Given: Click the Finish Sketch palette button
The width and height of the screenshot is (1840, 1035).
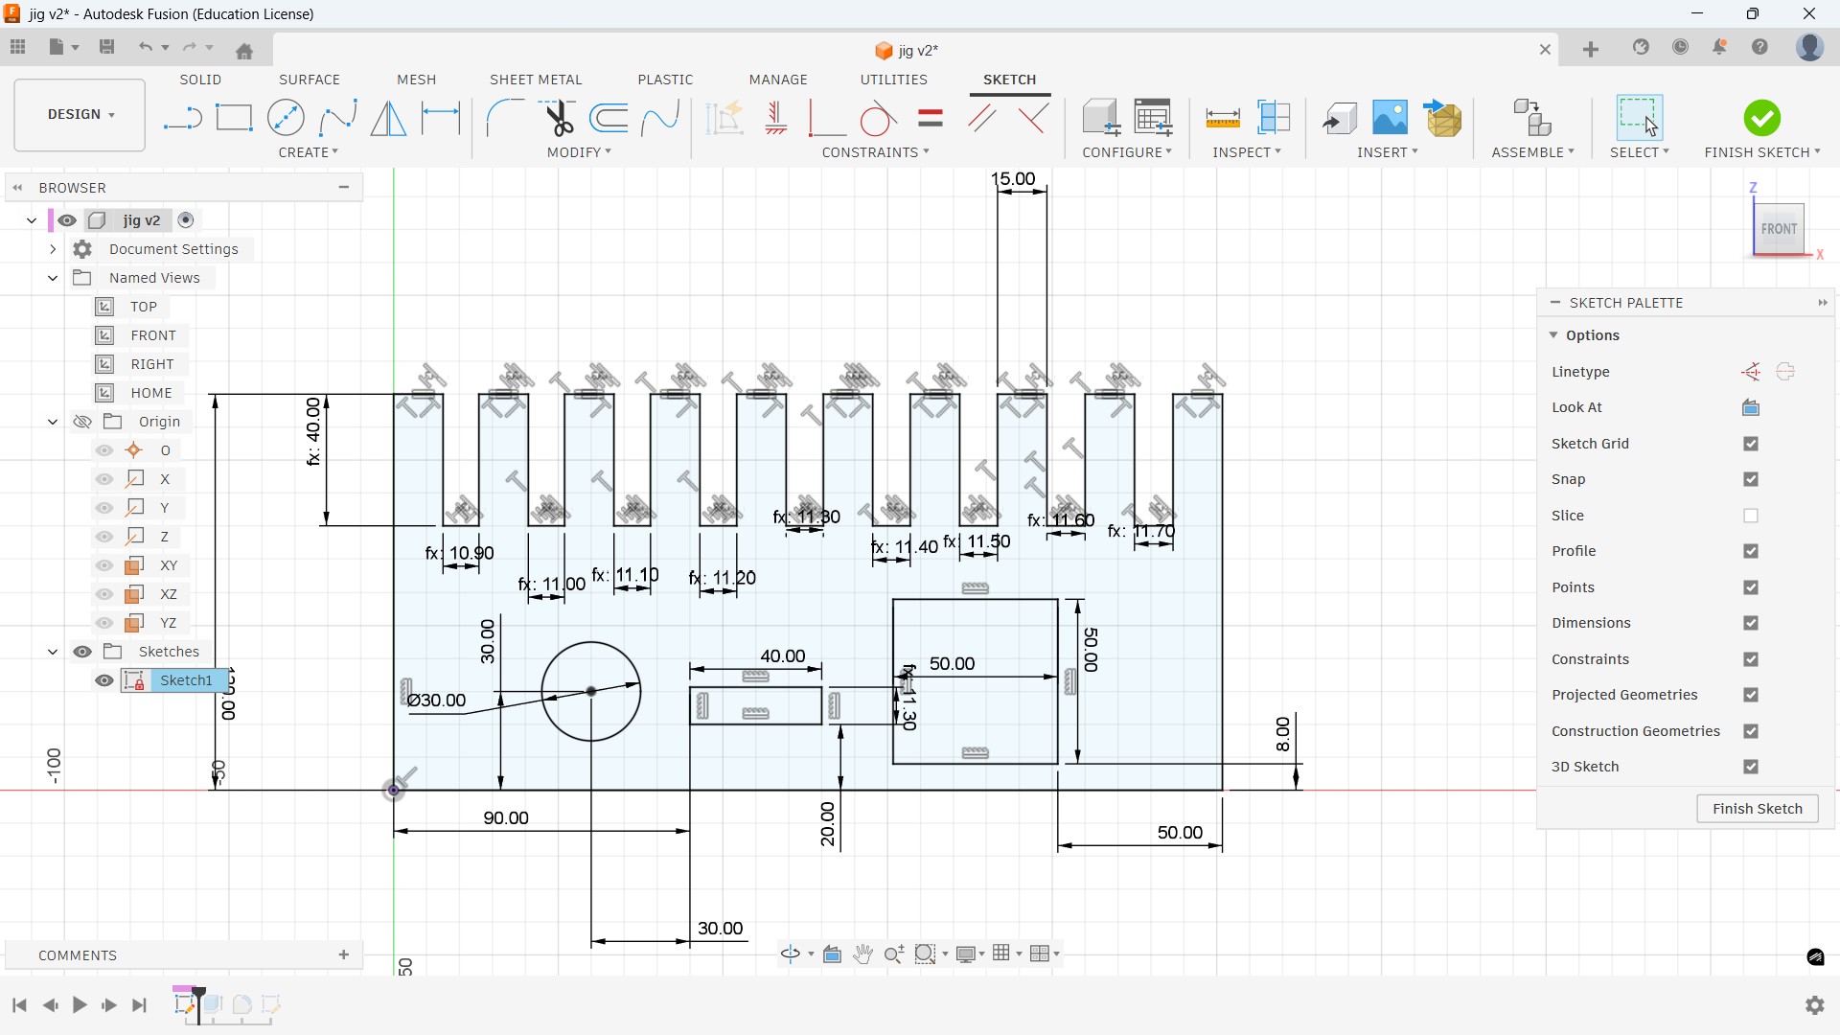Looking at the screenshot, I should coord(1757,809).
